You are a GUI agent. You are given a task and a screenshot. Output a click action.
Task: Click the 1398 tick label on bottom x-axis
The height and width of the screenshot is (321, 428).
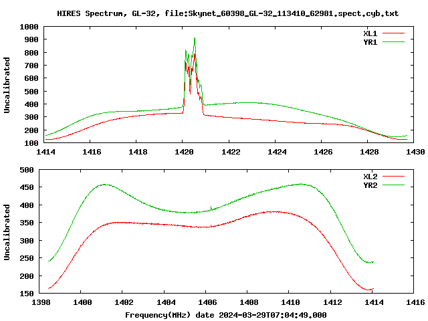click(x=41, y=302)
